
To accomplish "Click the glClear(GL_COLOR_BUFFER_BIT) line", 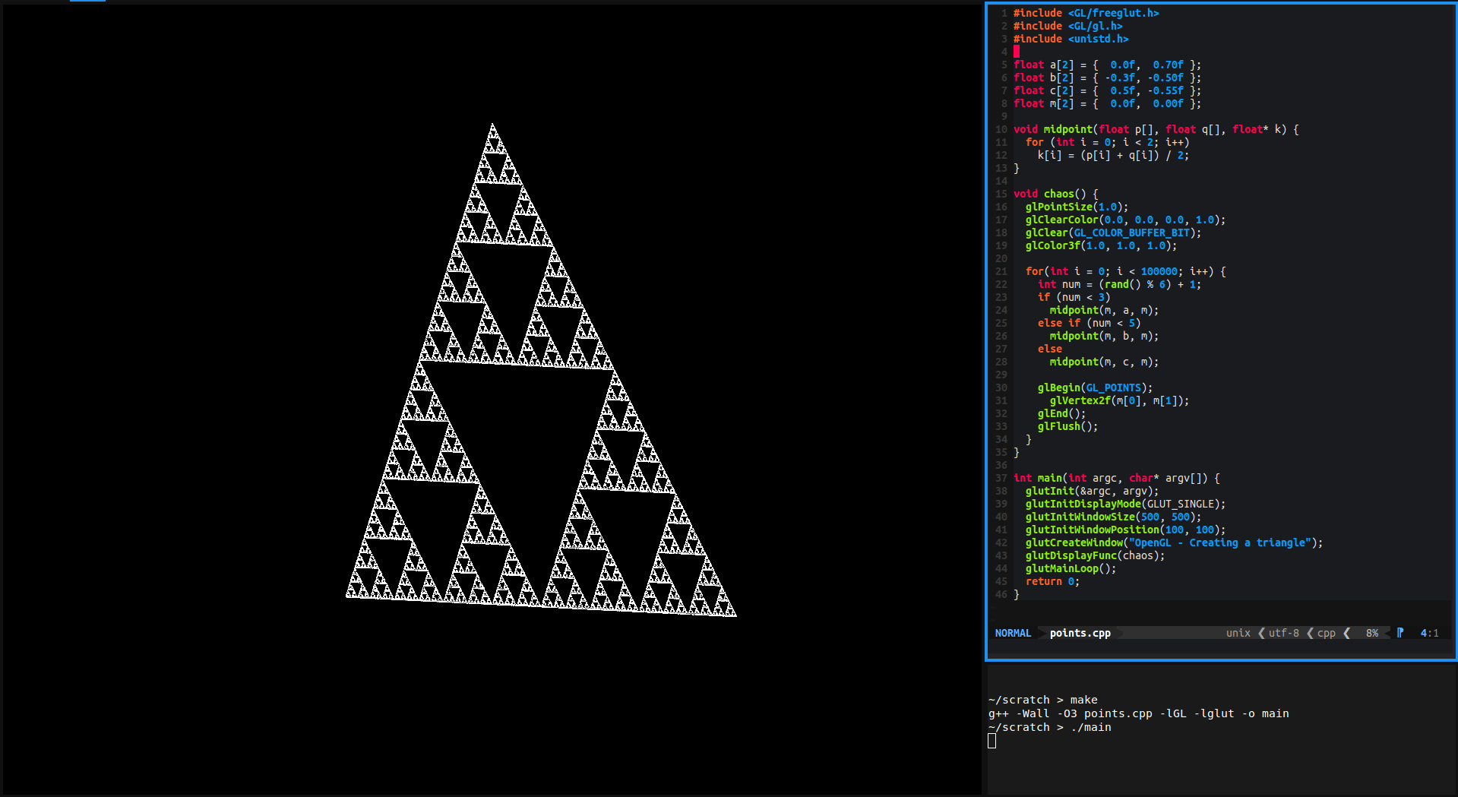I will point(1113,232).
